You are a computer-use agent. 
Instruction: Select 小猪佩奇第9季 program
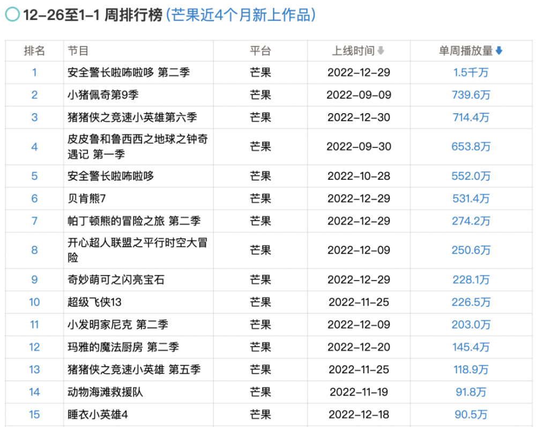pos(103,95)
